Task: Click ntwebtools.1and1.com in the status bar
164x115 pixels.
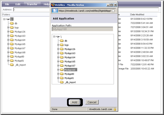Action: click(x=101, y=109)
